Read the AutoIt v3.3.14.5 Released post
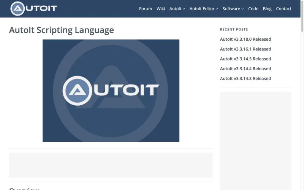 pos(245,59)
